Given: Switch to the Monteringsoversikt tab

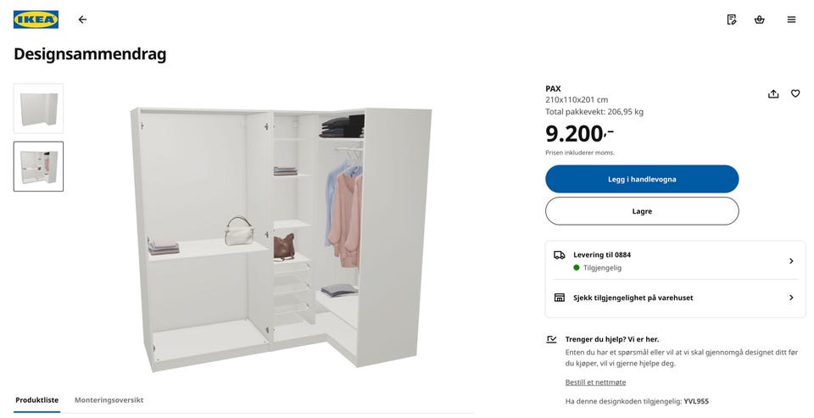Looking at the screenshot, I should click(109, 400).
